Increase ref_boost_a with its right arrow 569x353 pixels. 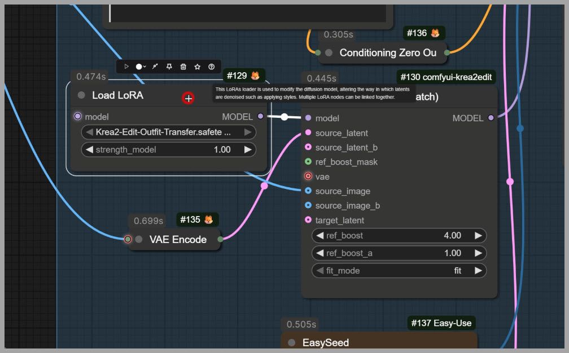[478, 253]
